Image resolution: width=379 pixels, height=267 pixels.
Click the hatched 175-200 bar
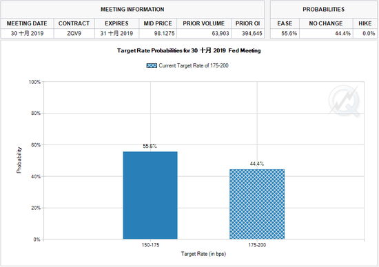tap(257, 204)
